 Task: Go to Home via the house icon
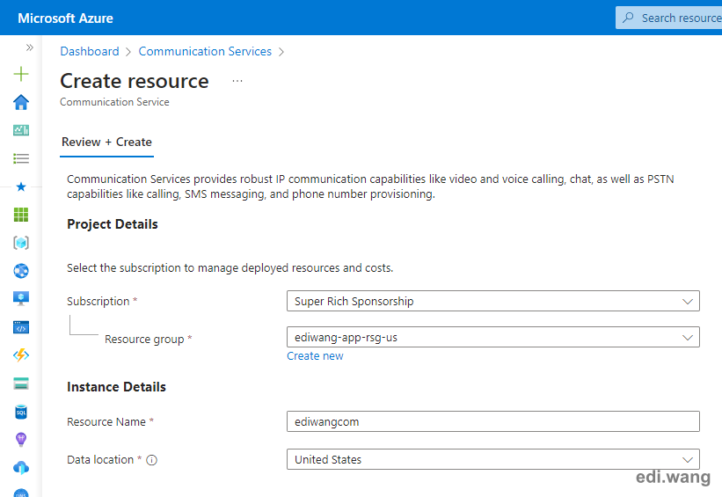tap(21, 102)
